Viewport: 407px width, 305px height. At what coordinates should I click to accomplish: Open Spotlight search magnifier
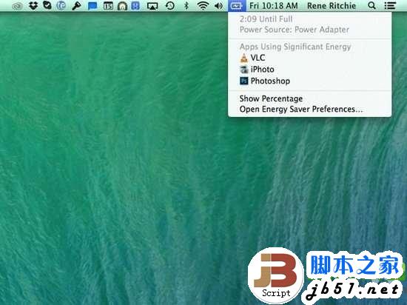371,5
